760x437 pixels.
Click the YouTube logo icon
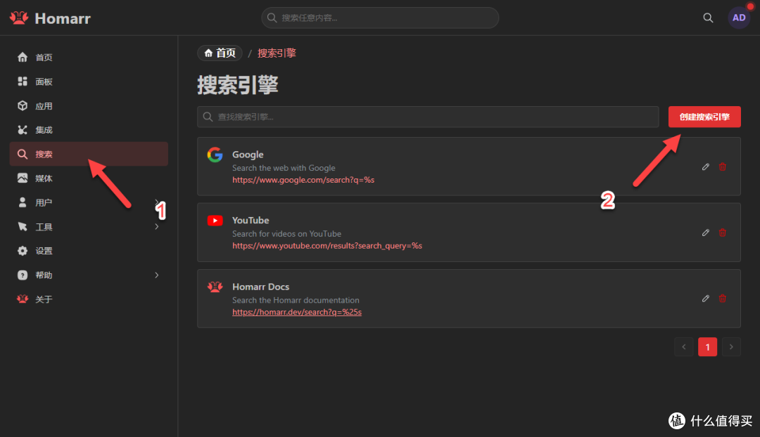215,220
